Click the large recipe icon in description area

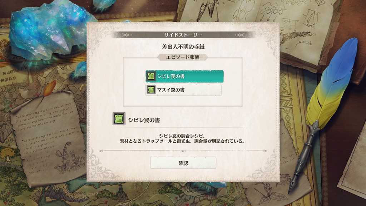119,119
